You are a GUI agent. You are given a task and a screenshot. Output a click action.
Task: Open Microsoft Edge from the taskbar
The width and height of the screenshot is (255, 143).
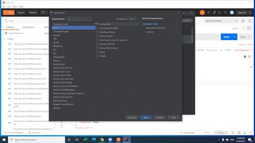click(x=94, y=139)
